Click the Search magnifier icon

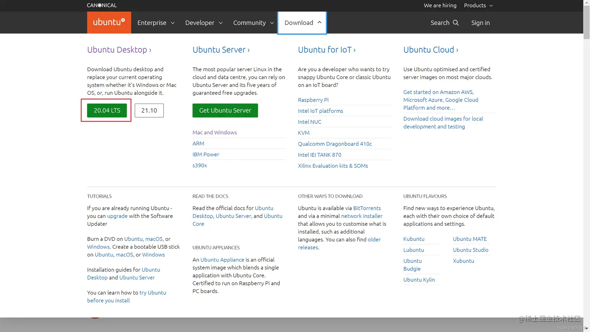tap(456, 23)
